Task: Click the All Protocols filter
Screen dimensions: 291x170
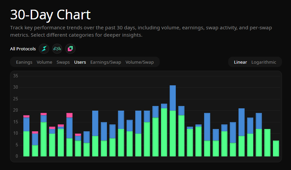Action: 23,49
